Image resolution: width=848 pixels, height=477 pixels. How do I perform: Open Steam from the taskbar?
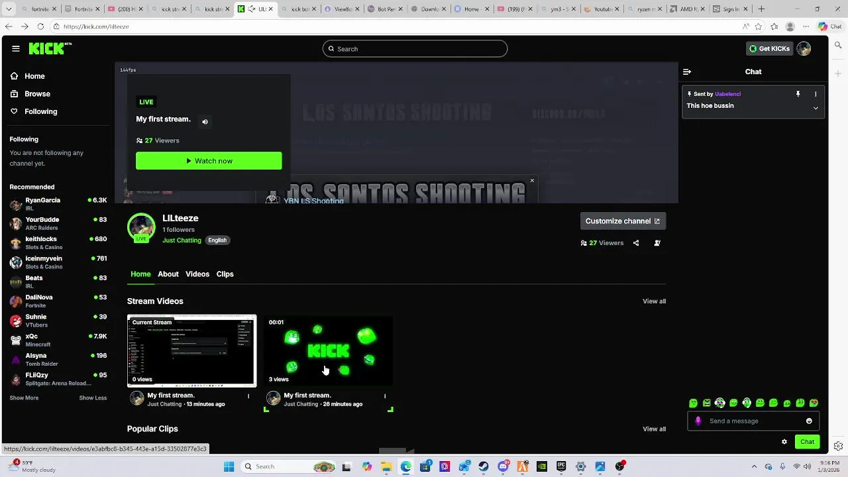[484, 466]
